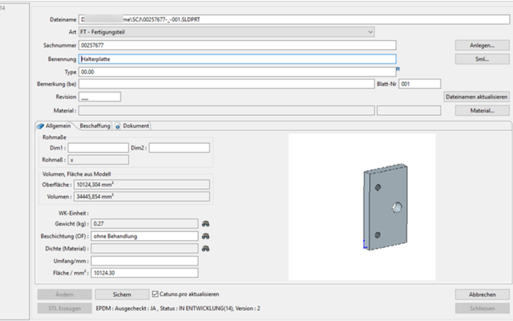The width and height of the screenshot is (513, 321).
Task: Click Dateinamen aktualisieren button
Action: 476,97
